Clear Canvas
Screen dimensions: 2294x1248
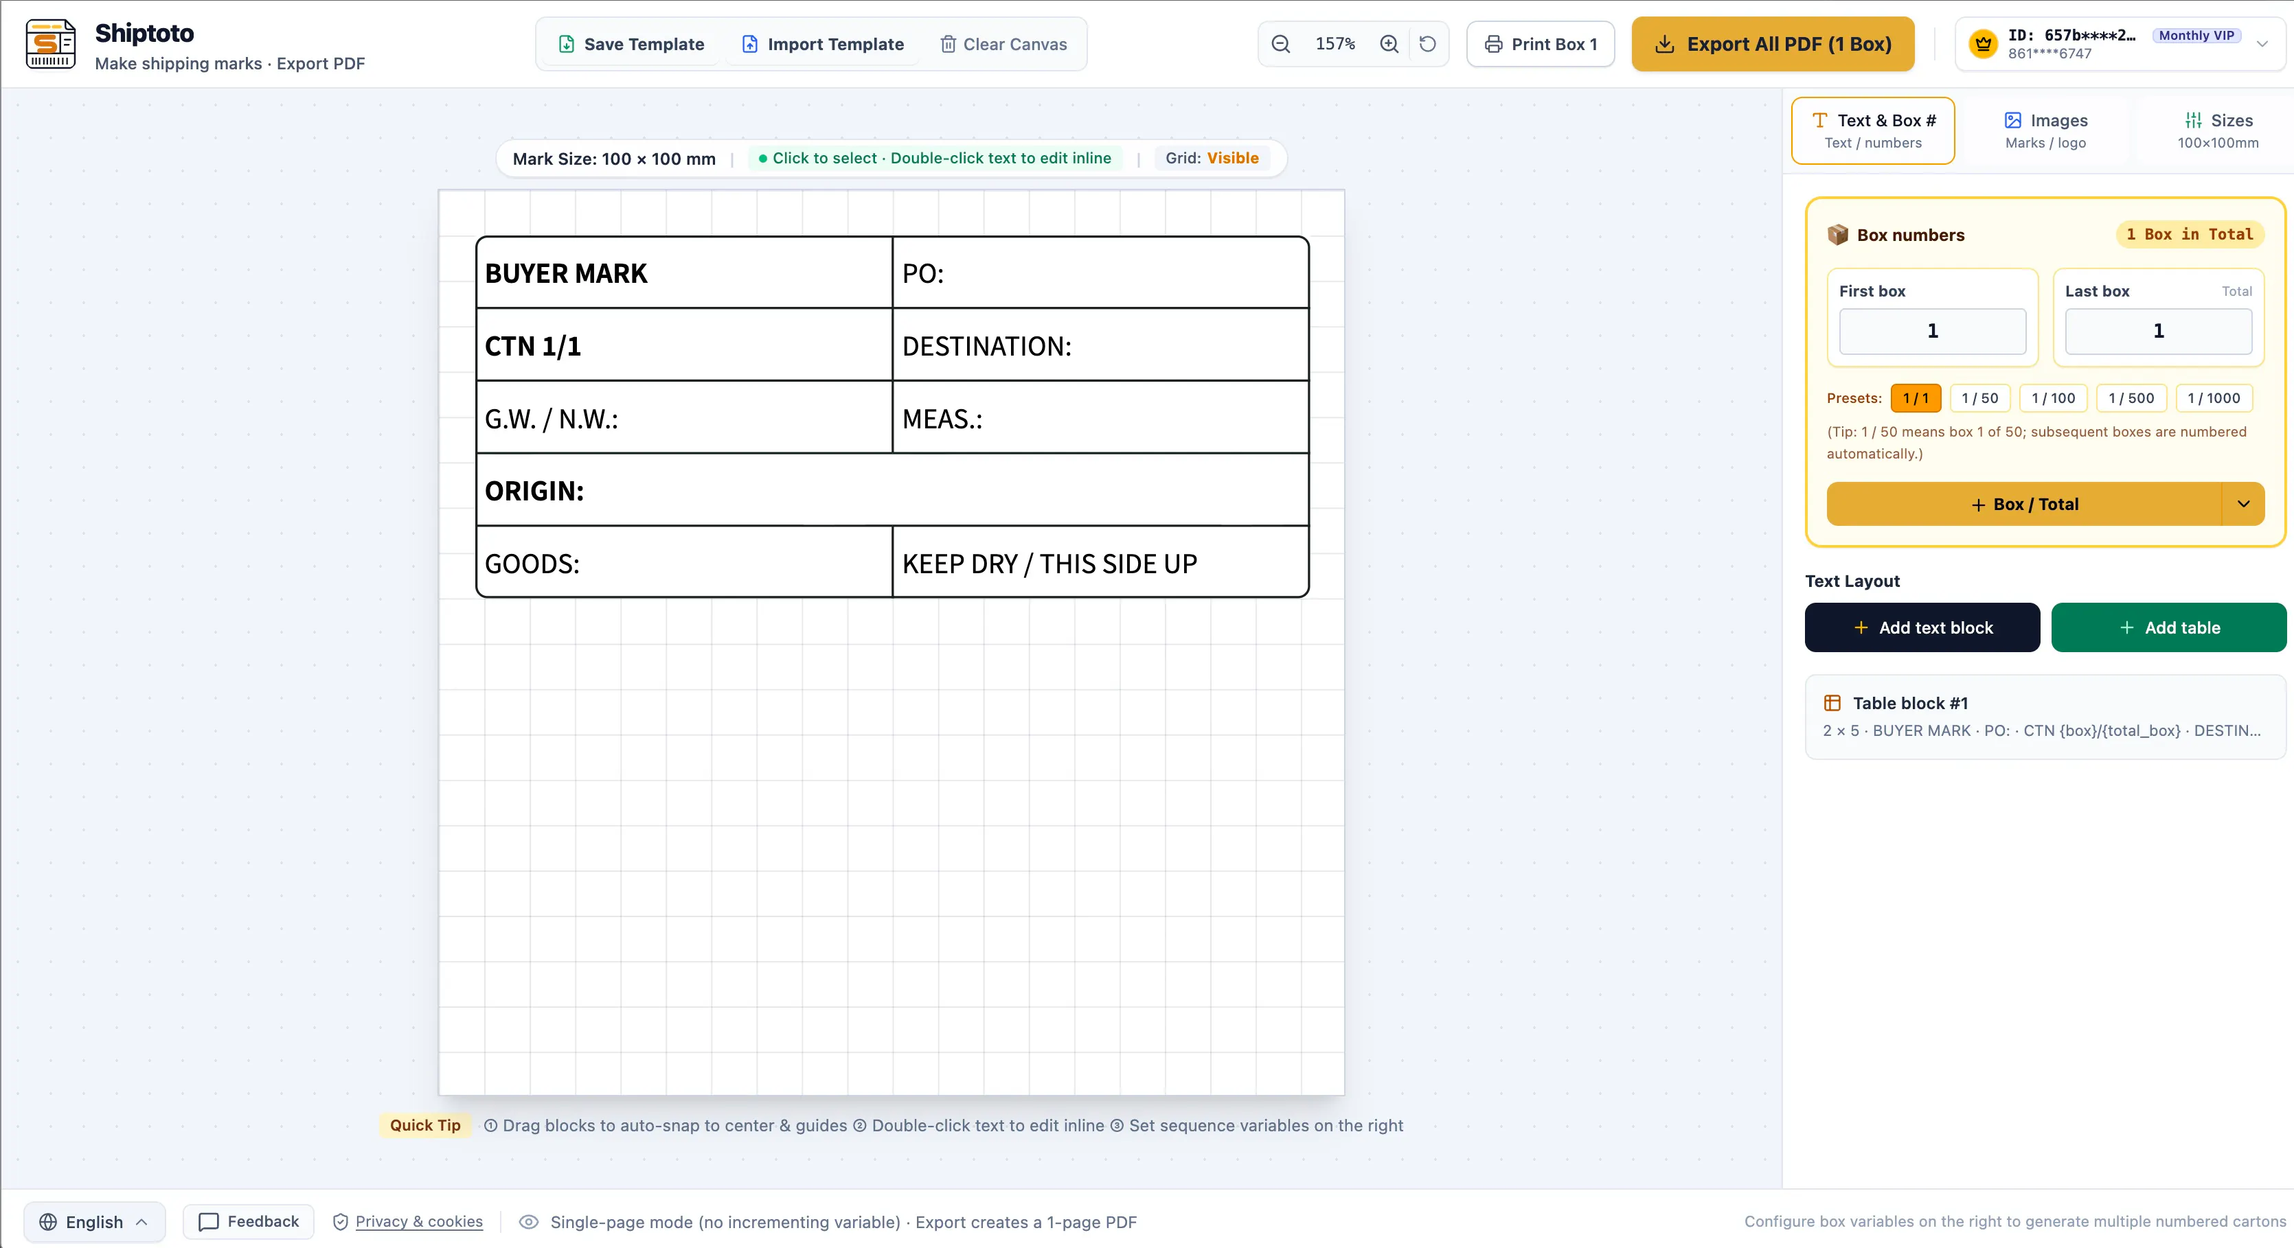coord(1003,44)
